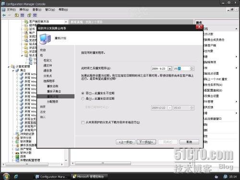Open the expiry date 2009-12-22 dropdown arrow
Image resolution: width=240 pixels, height=180 pixels.
[170, 108]
